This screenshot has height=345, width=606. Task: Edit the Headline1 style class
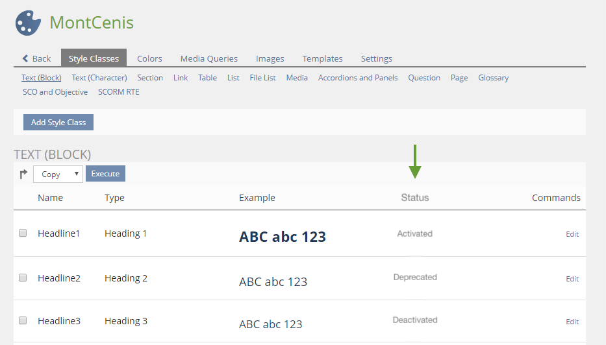[572, 234]
